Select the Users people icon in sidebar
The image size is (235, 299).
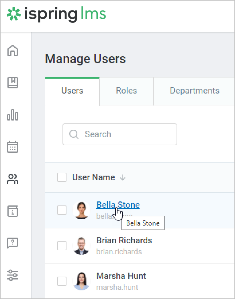coord(13,179)
